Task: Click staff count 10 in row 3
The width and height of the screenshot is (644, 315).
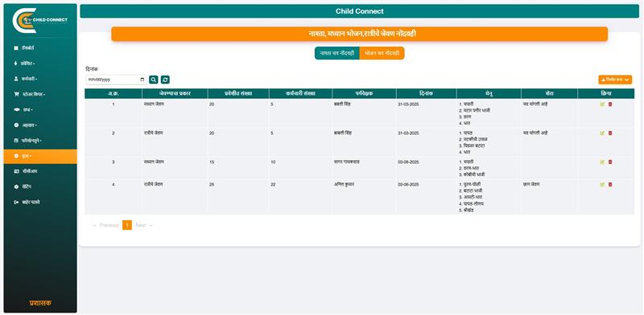Action: (273, 162)
